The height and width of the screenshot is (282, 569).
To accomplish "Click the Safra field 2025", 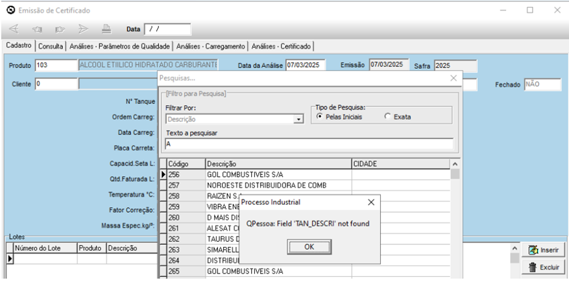I will pos(455,66).
